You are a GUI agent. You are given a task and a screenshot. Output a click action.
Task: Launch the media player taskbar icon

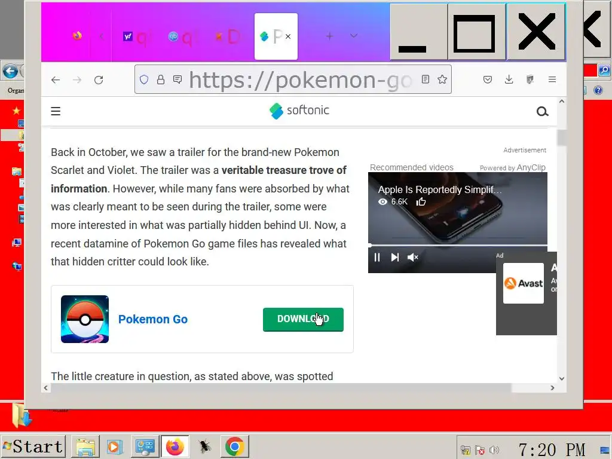pos(115,446)
